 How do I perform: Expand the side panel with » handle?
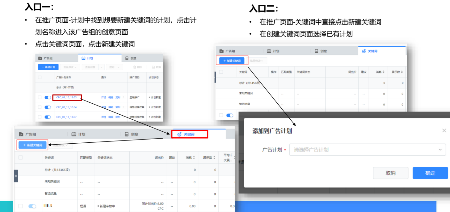(x=16, y=176)
